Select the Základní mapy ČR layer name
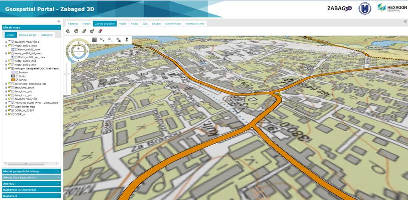 [26, 99]
